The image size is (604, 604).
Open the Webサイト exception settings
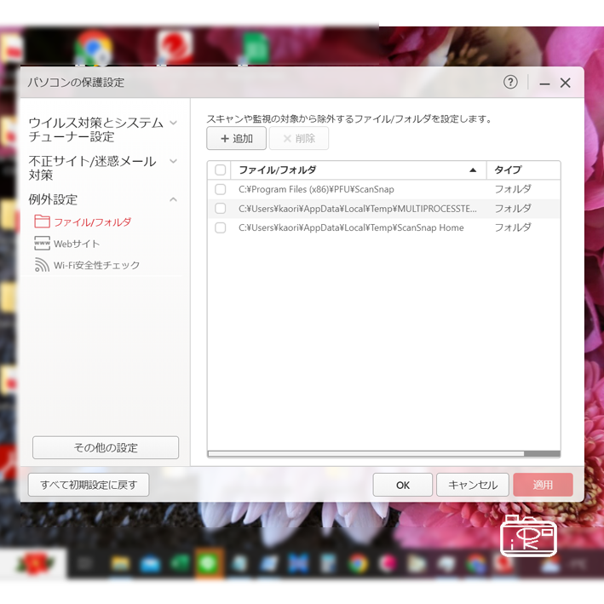point(76,244)
